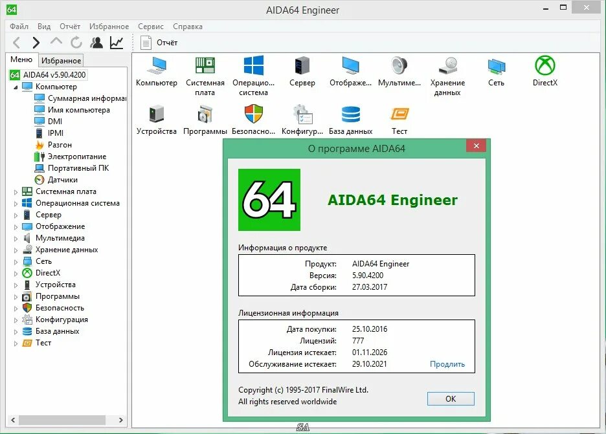The width and height of the screenshot is (606, 434).
Task: Open the Операционная система Windows icon
Action: click(254, 65)
